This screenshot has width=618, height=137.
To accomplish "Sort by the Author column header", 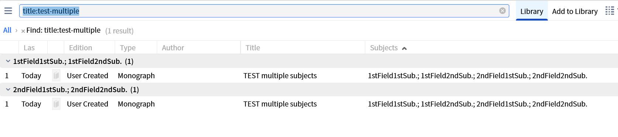I will [173, 48].
